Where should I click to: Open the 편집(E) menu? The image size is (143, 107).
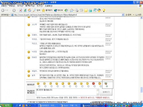click(12, 6)
